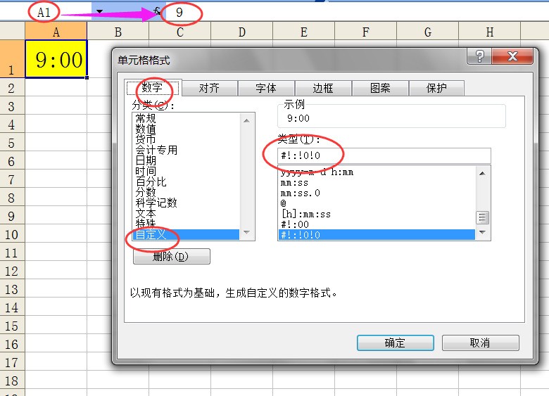549x396 pixels.
Task: Click the fx insert function icon
Action: click(157, 11)
